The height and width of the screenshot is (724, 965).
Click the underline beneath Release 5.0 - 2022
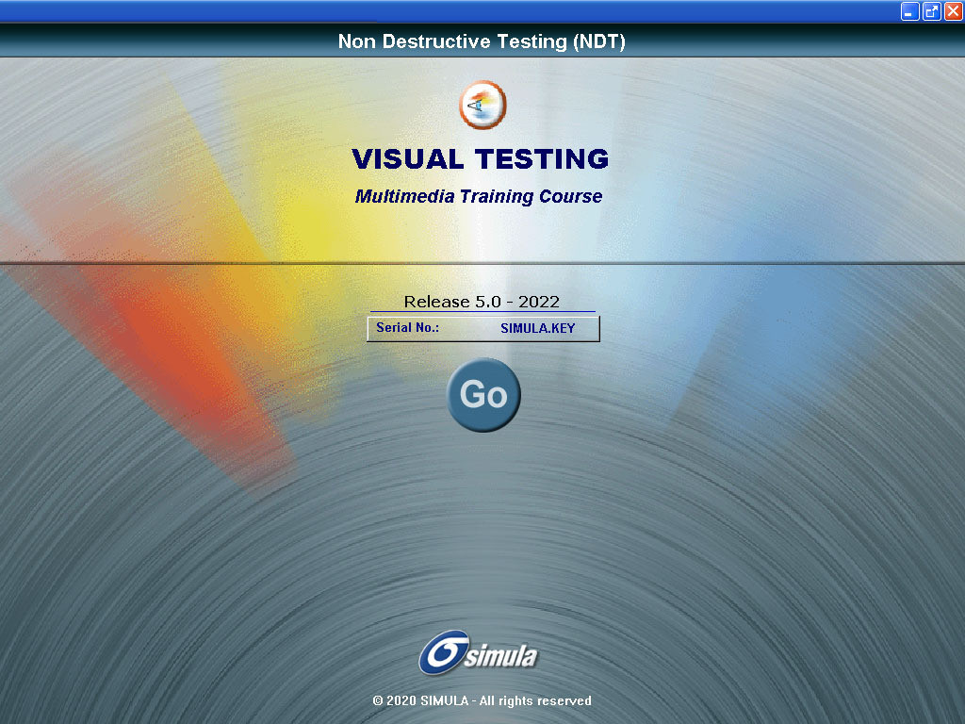[482, 312]
